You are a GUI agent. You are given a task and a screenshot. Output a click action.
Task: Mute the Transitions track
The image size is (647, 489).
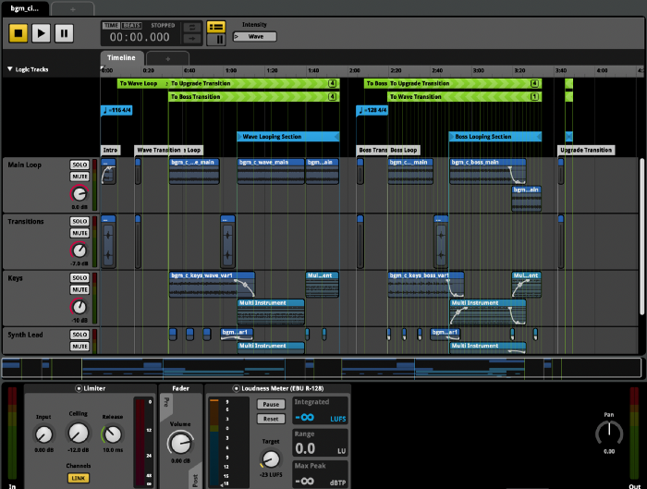79,233
